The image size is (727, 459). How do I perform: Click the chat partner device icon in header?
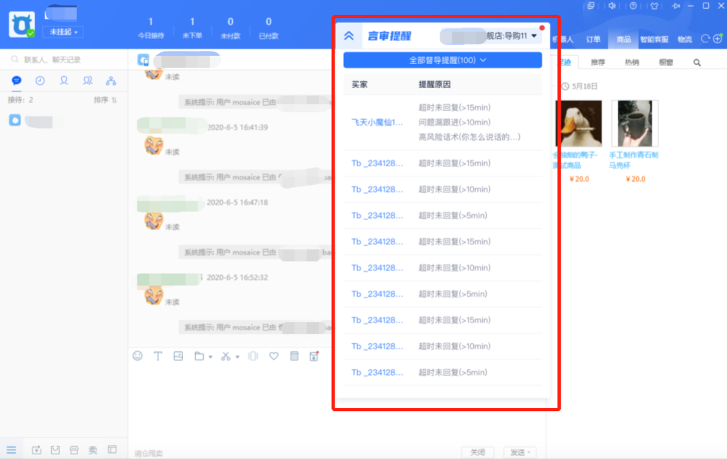[144, 60]
